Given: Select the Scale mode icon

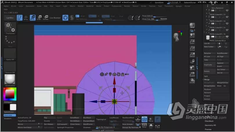Looking at the screenshot, I should 39,18.
